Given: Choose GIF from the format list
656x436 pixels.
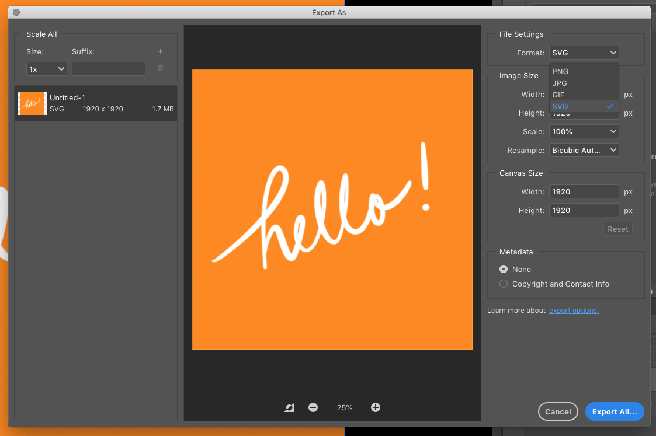Looking at the screenshot, I should (x=558, y=95).
